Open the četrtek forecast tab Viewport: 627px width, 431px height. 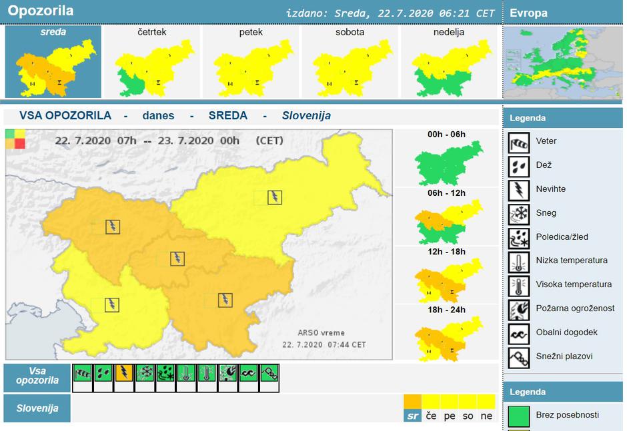152,62
